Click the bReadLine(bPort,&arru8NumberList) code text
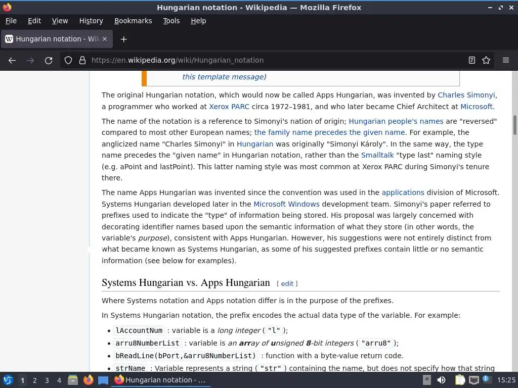This screenshot has width=518, height=388. [x=185, y=356]
